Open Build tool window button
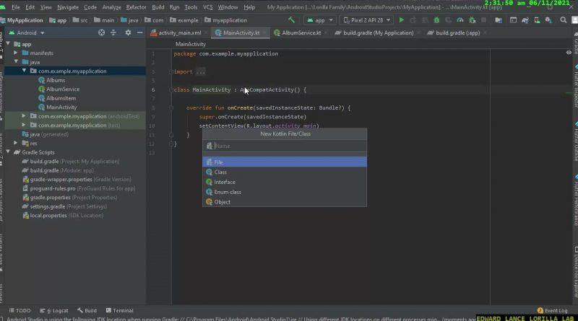The height and width of the screenshot is (321, 578). point(87,310)
